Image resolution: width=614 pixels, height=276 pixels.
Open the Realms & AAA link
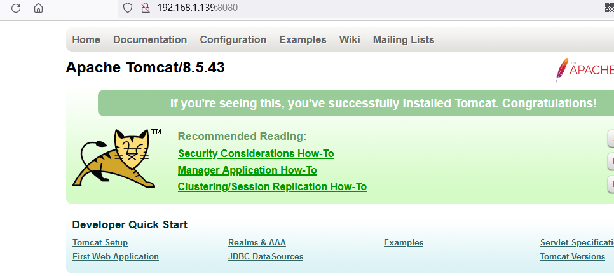point(257,243)
